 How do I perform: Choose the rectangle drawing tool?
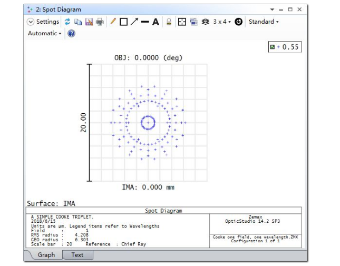123,22
